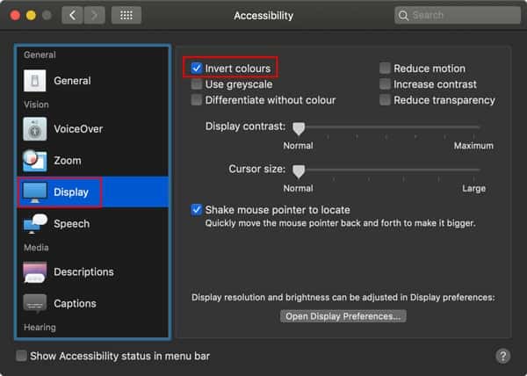Screen dimensions: 527x376
Task: Disable the Invert colours checkbox
Action: click(x=196, y=69)
